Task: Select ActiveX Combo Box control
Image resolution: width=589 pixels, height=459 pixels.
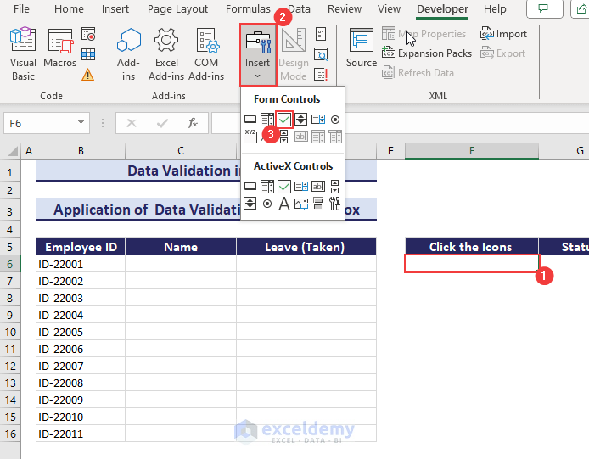Action: click(267, 187)
